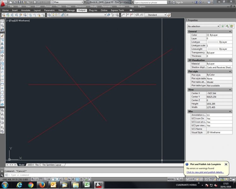The height and width of the screenshot is (189, 236).
Task: Toggle Ortho Mode in status bar
Action: click(45, 179)
